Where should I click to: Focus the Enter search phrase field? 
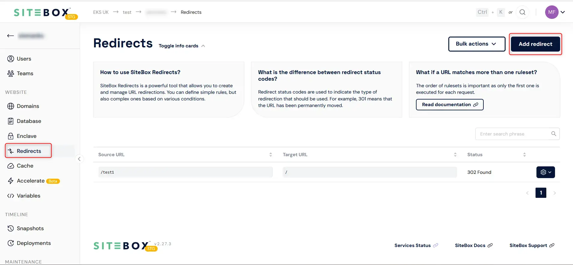(x=518, y=134)
